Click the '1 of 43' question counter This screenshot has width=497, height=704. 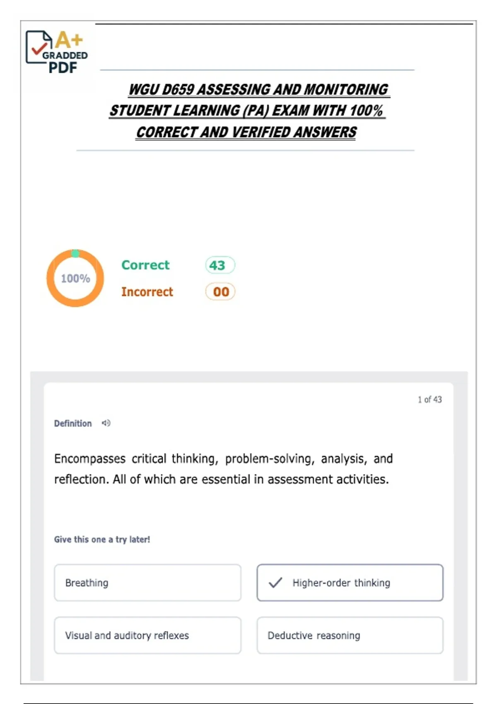429,399
